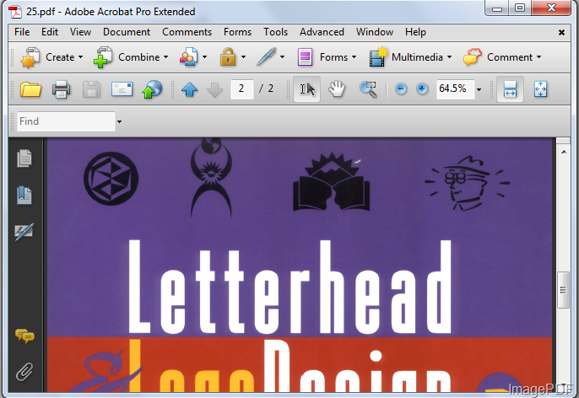
Task: Click the Comment button label
Action: [x=510, y=57]
